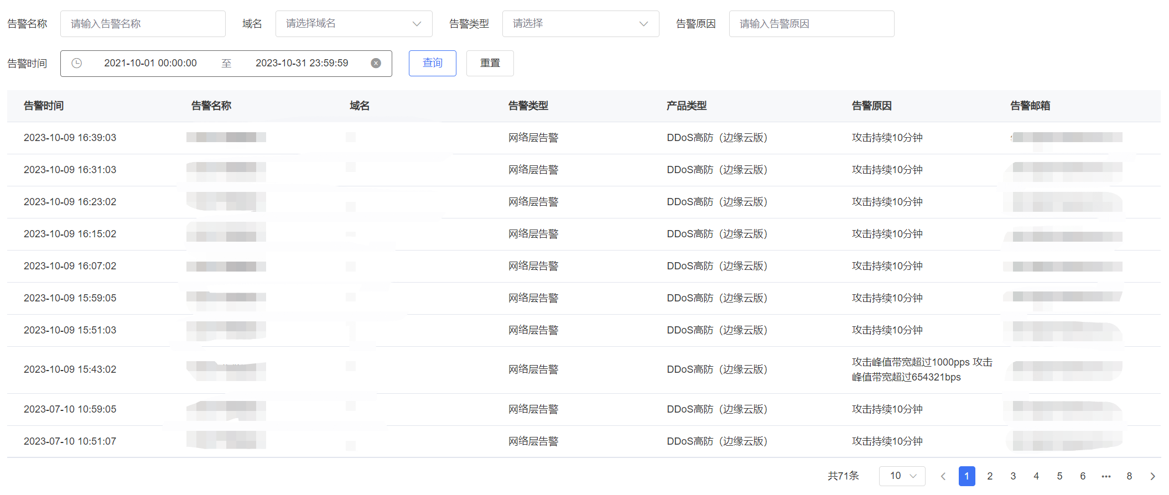Select the row timestamp 2023-10-09 15:51:03
1169x495 pixels.
70,330
